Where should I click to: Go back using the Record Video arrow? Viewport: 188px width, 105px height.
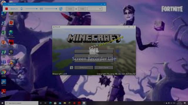point(5,4)
